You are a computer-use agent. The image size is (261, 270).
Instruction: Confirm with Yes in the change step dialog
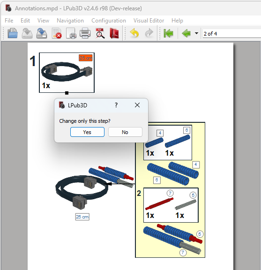pos(87,132)
